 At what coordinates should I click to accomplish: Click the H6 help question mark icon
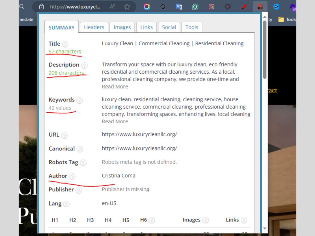[152, 220]
